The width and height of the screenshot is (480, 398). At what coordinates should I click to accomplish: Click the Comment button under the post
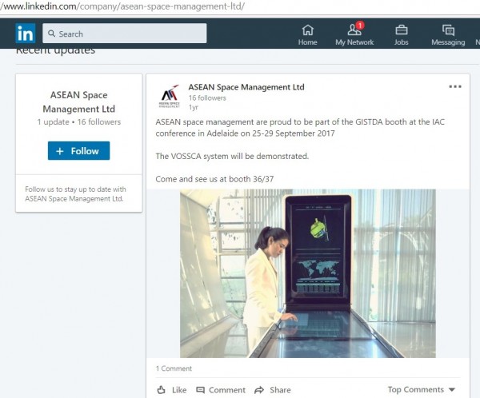pos(221,390)
